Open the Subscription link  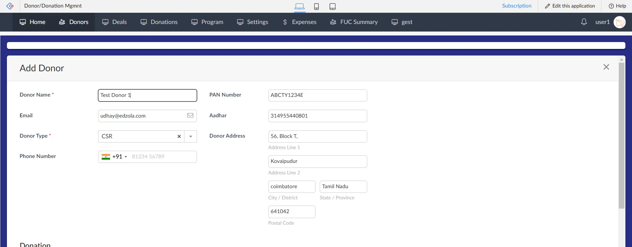tap(517, 6)
